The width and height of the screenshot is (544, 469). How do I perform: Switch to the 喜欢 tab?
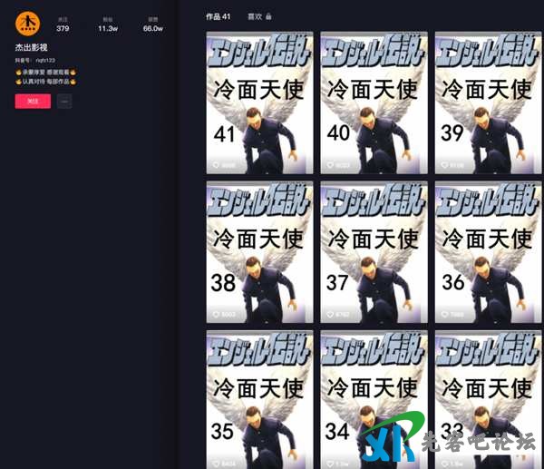(x=254, y=16)
